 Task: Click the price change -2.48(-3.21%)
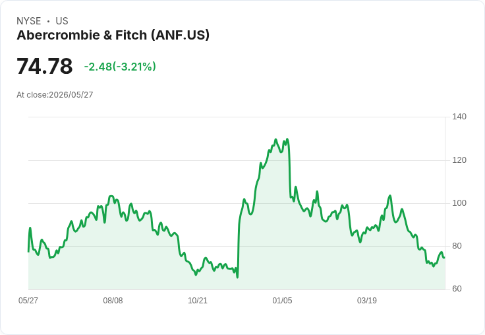pyautogui.click(x=120, y=67)
